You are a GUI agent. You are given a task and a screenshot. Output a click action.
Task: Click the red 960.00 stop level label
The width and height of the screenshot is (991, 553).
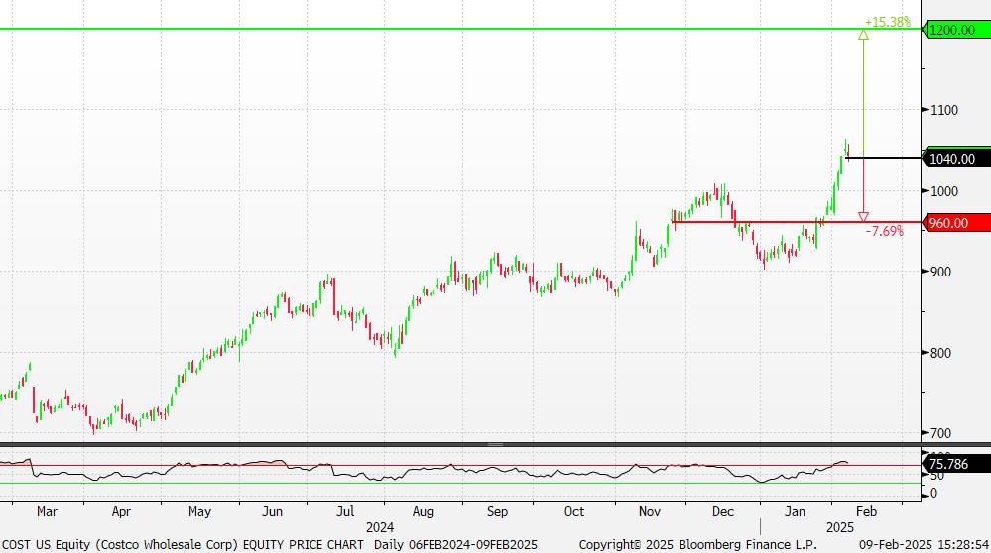pyautogui.click(x=956, y=223)
